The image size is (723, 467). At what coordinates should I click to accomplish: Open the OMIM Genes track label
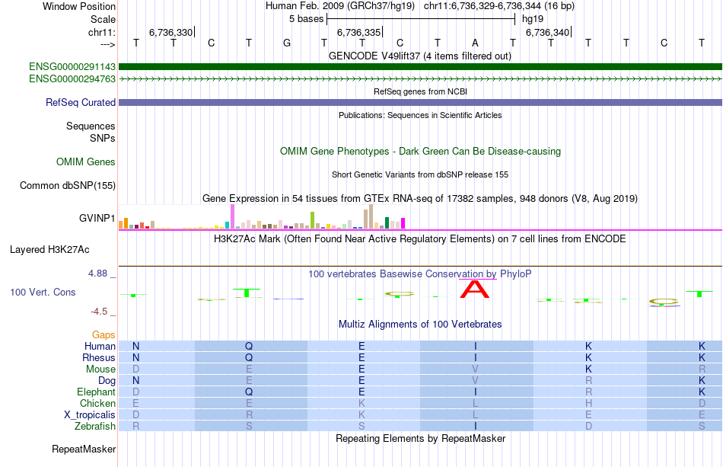click(86, 162)
